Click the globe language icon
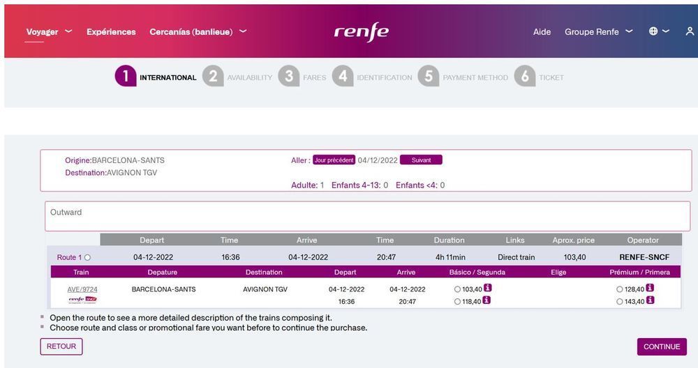This screenshot has width=698, height=368. point(653,31)
